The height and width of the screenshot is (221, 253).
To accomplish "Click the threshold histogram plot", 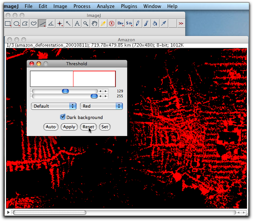I will pos(73,79).
